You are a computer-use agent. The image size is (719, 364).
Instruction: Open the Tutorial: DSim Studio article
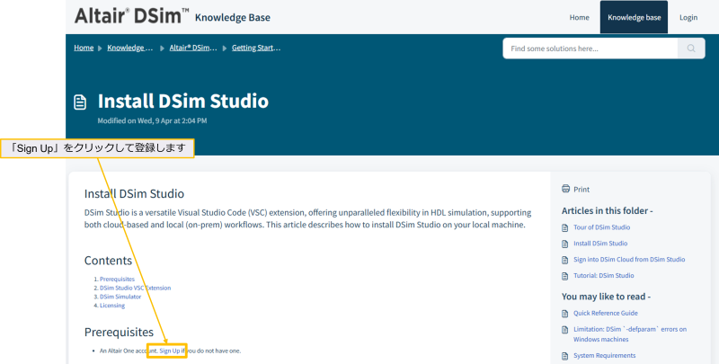coord(603,276)
